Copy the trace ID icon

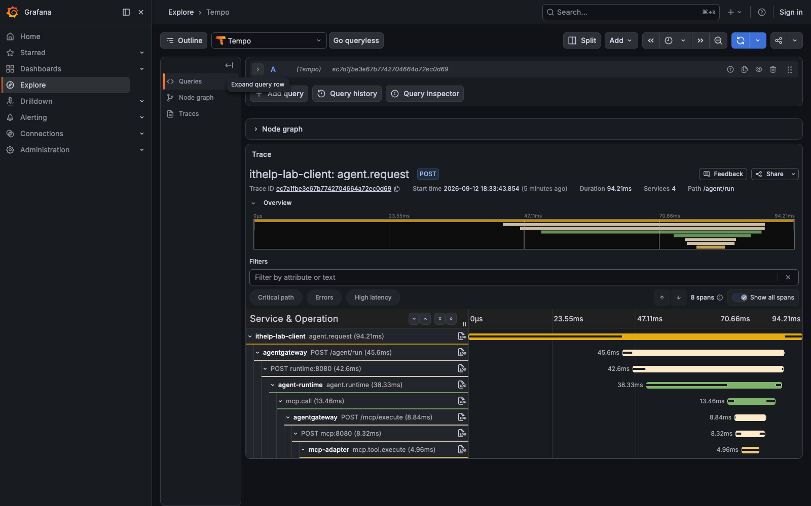click(397, 189)
